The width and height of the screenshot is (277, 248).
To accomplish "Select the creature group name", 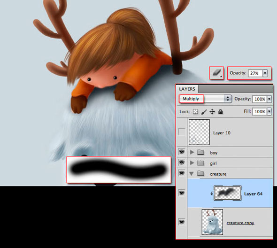I will click(x=218, y=174).
